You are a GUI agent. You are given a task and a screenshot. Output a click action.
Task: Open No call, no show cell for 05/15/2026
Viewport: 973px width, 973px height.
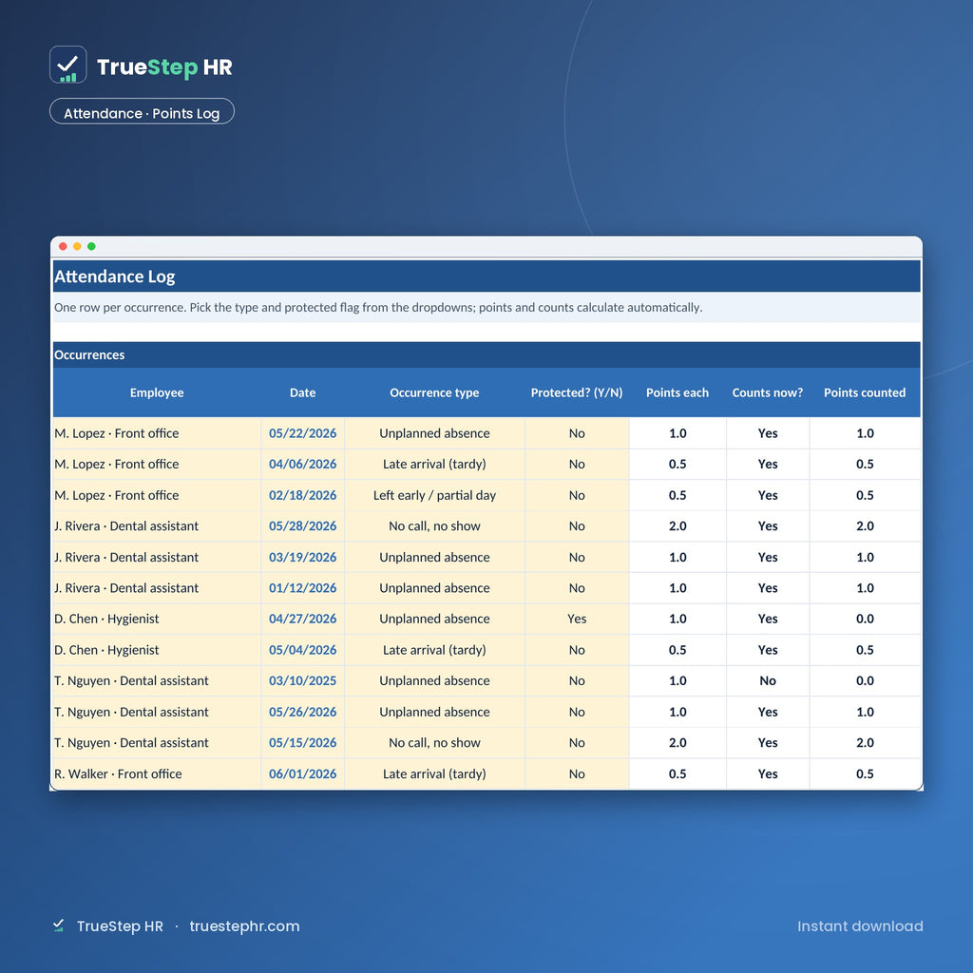434,743
